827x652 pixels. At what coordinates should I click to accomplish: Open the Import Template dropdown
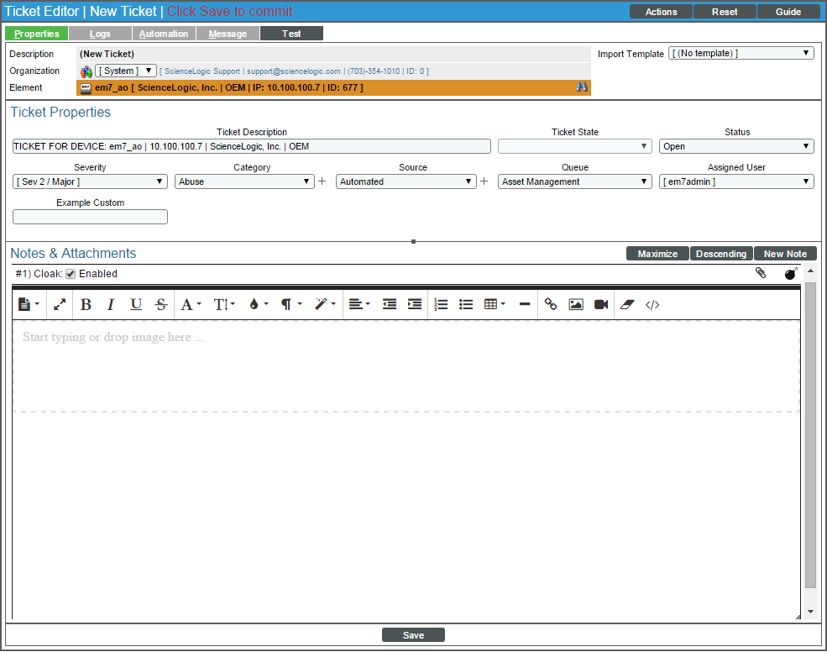741,53
